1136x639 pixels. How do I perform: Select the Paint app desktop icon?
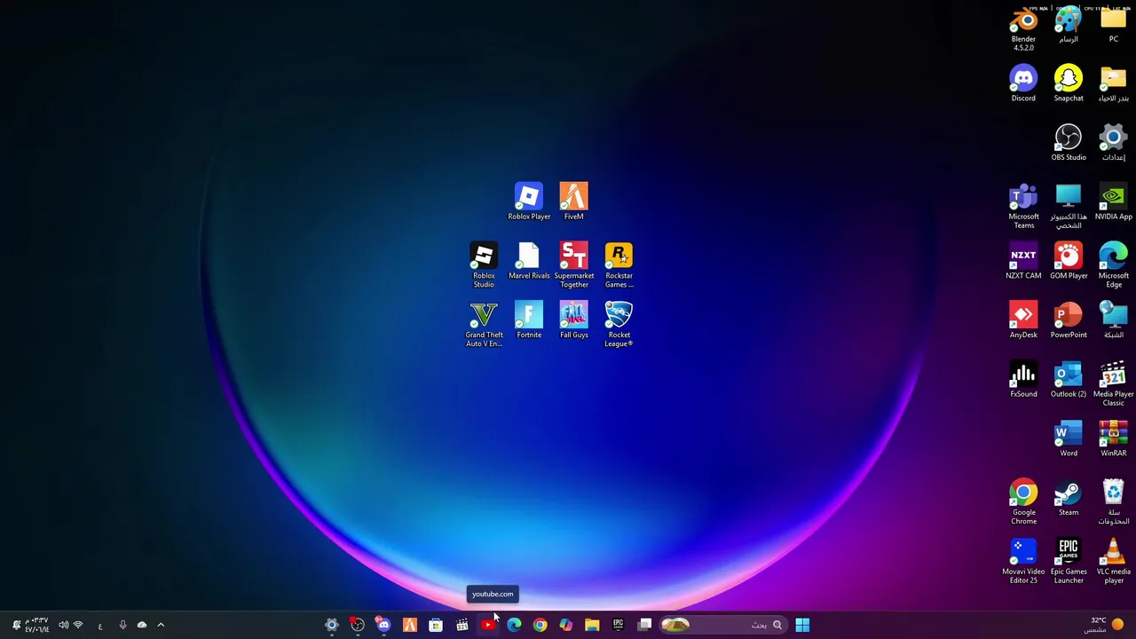(x=1069, y=24)
